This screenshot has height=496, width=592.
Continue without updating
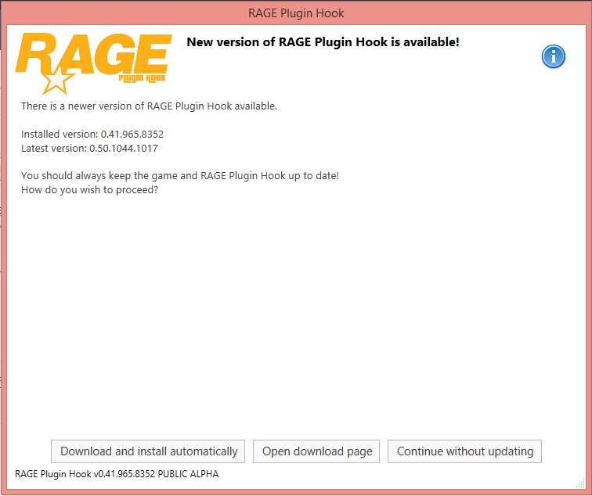pos(465,451)
